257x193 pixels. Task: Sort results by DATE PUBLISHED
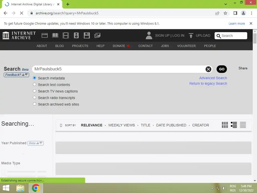pyautogui.click(x=171, y=125)
